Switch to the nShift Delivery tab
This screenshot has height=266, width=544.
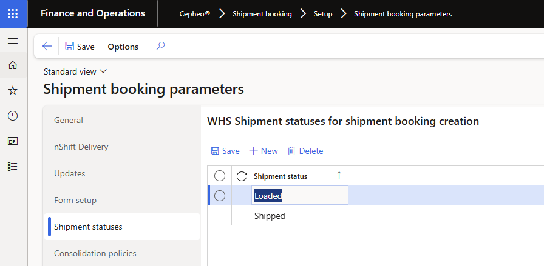pyautogui.click(x=81, y=147)
